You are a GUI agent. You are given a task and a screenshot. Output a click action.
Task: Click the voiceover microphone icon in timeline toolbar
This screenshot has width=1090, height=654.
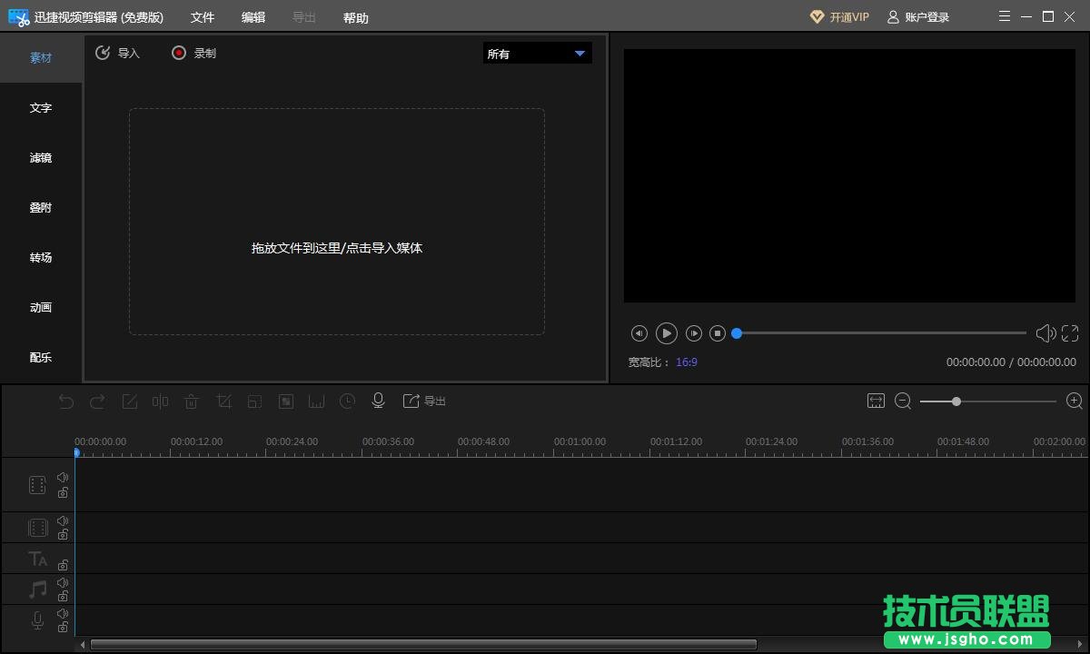pyautogui.click(x=379, y=401)
